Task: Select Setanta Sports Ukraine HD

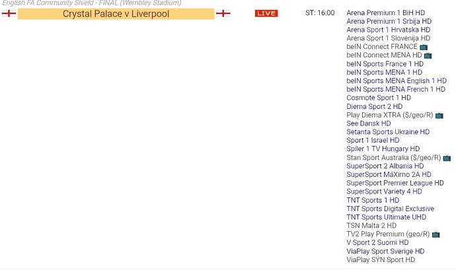Action: coord(388,132)
